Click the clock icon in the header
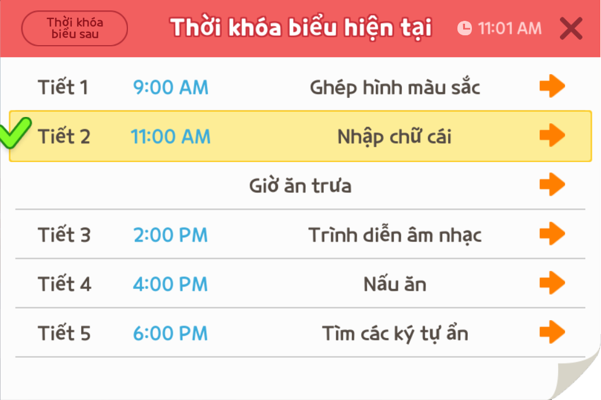601x400 pixels. (x=464, y=28)
